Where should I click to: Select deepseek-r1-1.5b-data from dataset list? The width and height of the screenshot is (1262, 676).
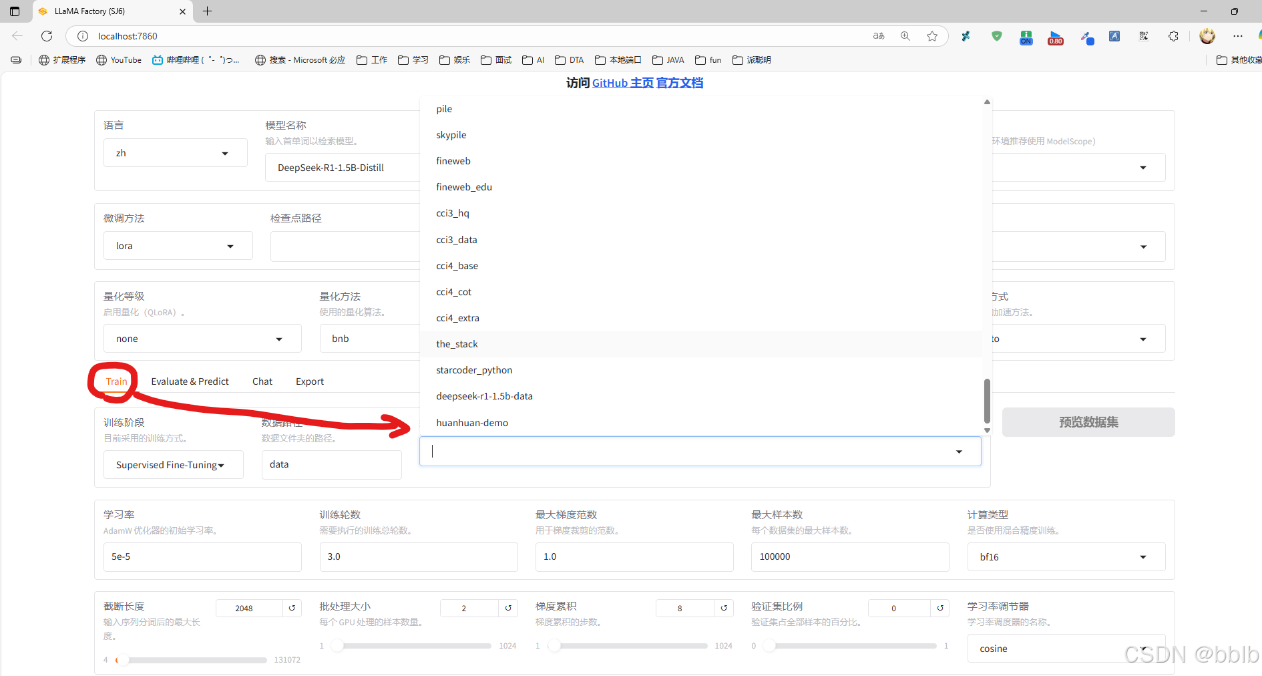click(x=701, y=396)
